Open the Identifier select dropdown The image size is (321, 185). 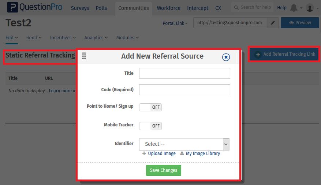tap(184, 144)
